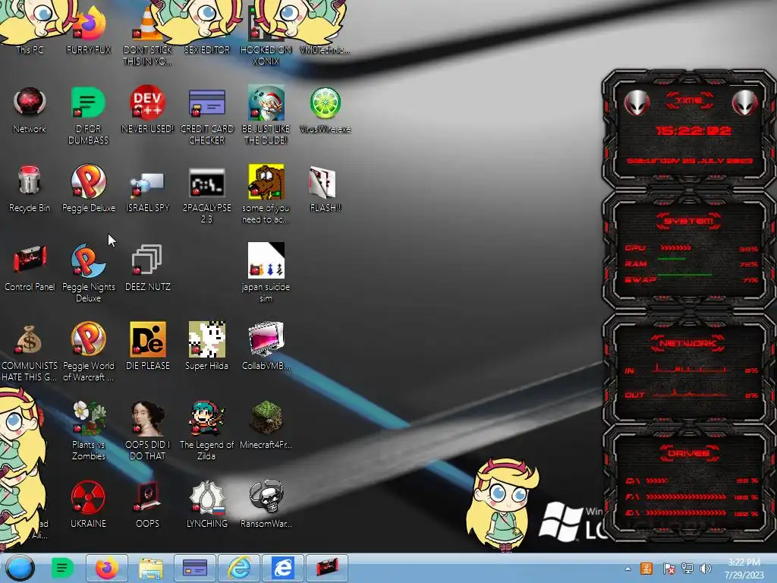Select the OOPS DID I DO THAT portrait icon

tap(148, 431)
